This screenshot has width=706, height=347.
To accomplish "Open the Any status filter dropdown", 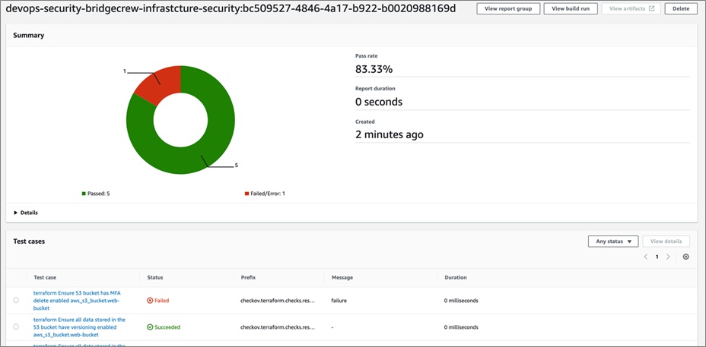I will (x=613, y=241).
